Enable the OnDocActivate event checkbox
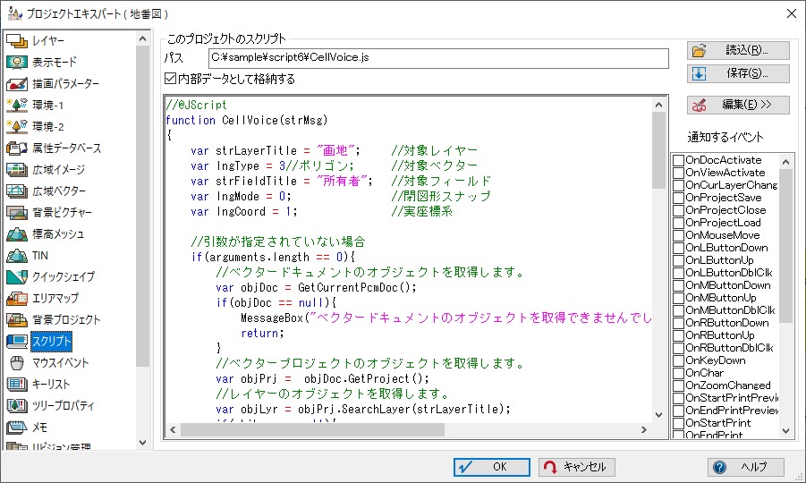This screenshot has width=806, height=483. coord(678,160)
